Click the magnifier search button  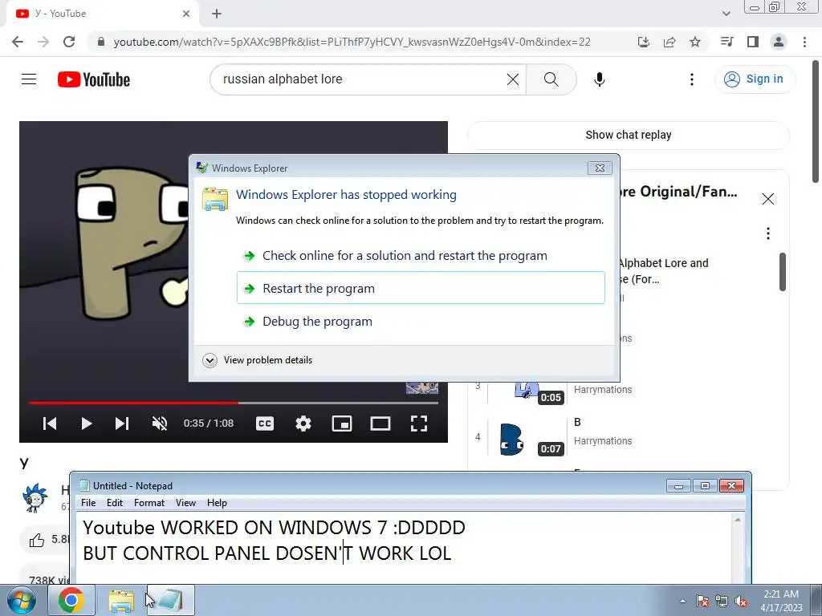pyautogui.click(x=551, y=79)
